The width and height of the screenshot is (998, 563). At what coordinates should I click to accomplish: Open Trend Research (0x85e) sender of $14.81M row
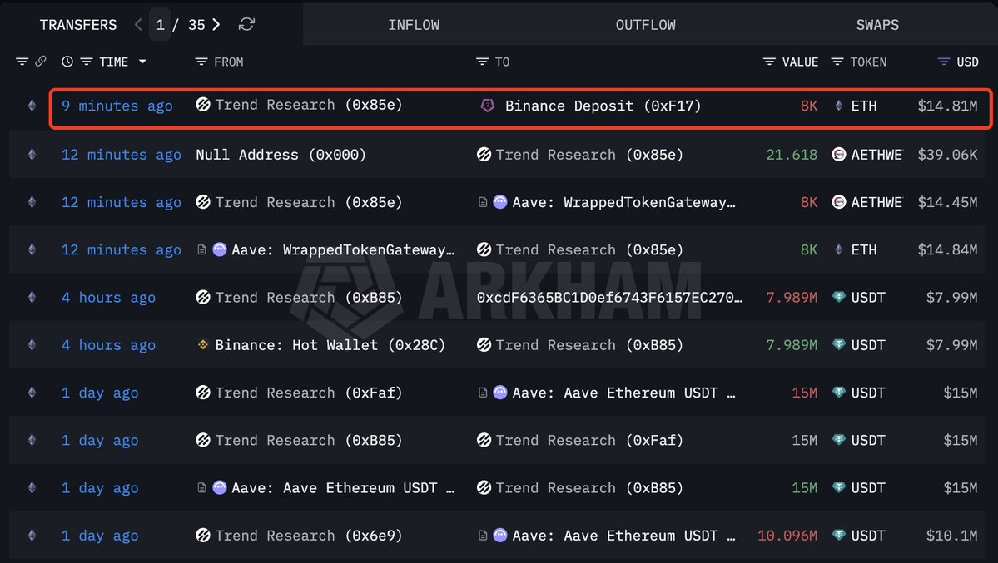pyautogui.click(x=308, y=105)
